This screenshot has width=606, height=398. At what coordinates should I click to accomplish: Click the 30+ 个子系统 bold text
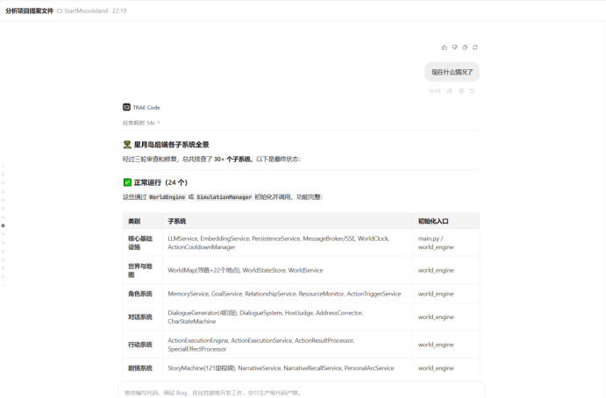232,159
